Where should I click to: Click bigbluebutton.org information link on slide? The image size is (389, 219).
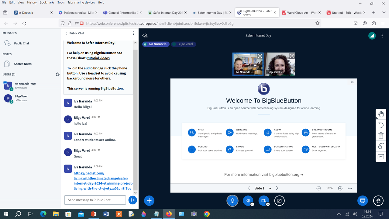coord(286,175)
